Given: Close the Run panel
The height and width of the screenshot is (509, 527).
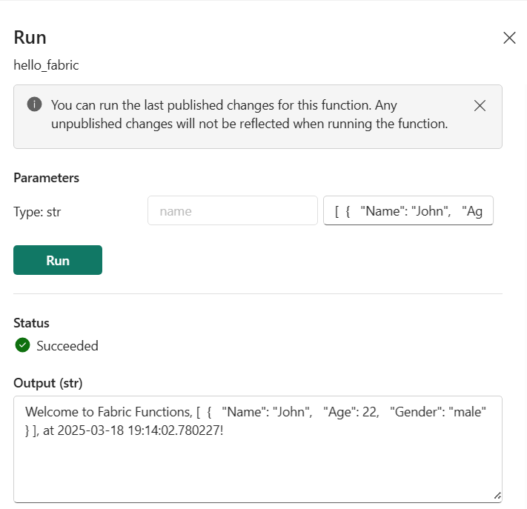Looking at the screenshot, I should [x=509, y=39].
